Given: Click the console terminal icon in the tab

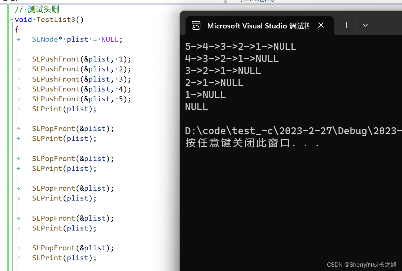Looking at the screenshot, I should [x=196, y=25].
